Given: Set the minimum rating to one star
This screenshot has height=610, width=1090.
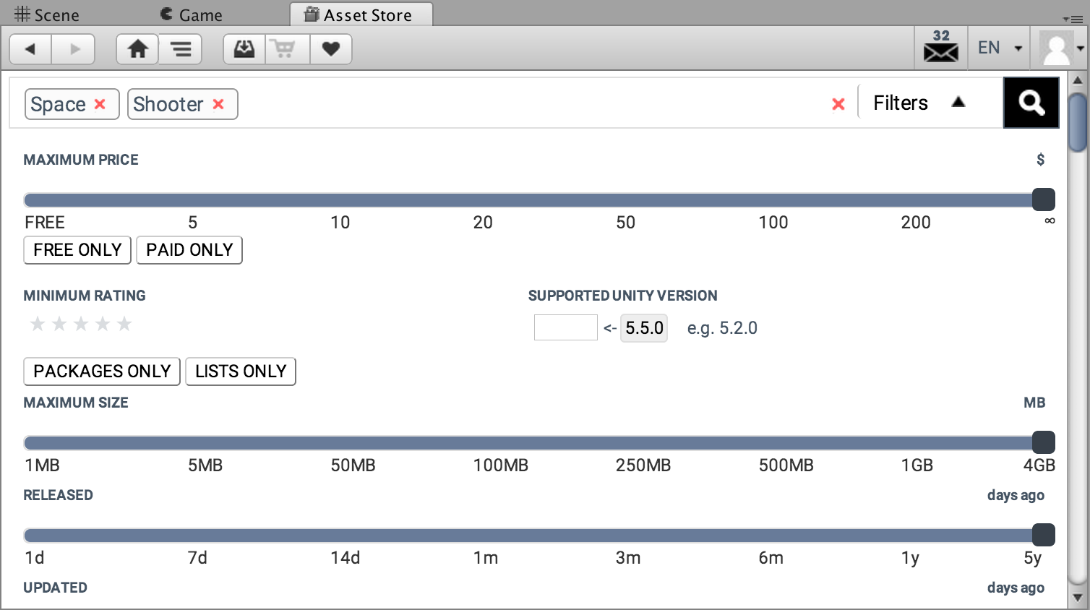Looking at the screenshot, I should (38, 324).
